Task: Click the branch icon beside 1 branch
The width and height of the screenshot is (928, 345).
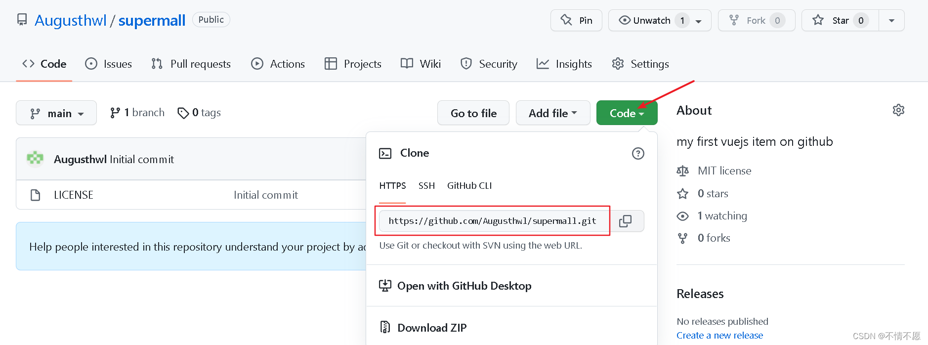Action: click(x=115, y=113)
